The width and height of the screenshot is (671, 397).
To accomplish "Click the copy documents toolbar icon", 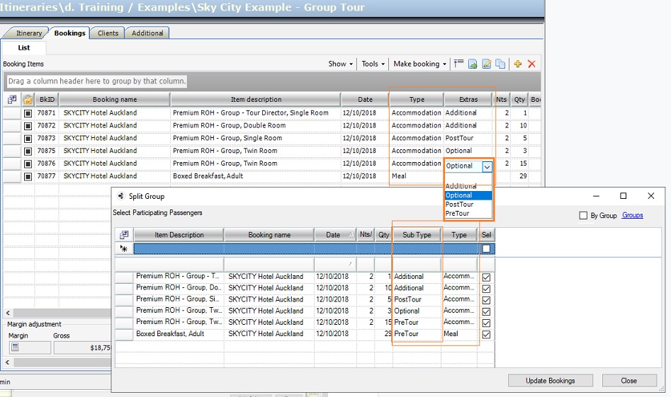I will 500,64.
